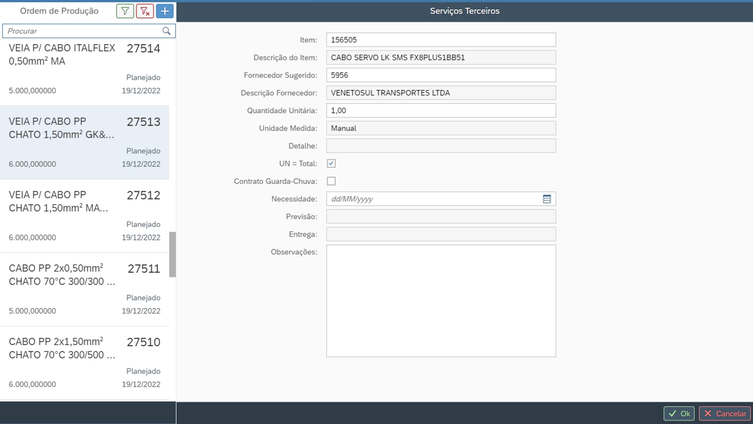The width and height of the screenshot is (753, 424).
Task: Click the Procurar search box
Action: (82, 31)
